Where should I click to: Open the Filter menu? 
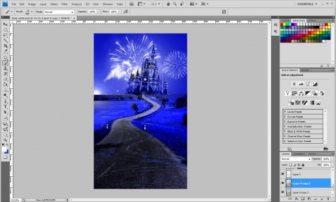coord(64,4)
